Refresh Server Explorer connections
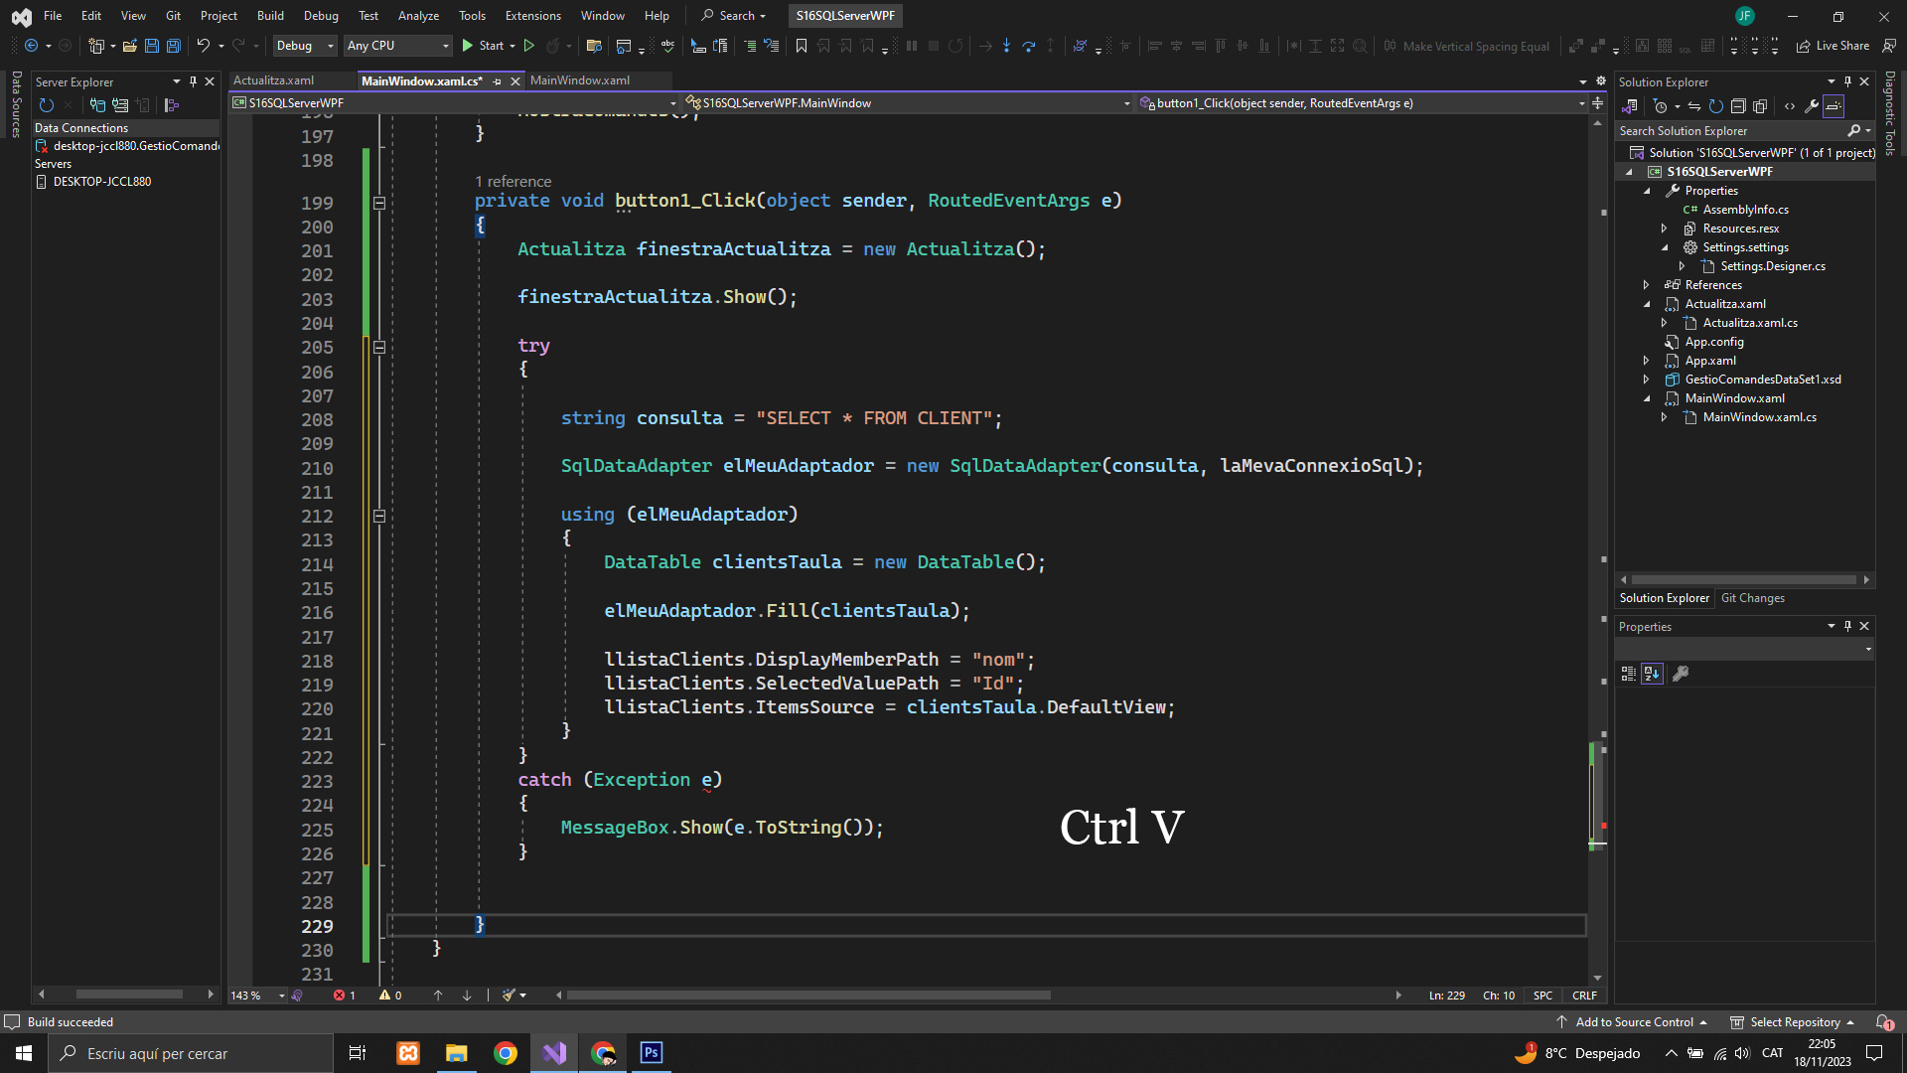Image resolution: width=1907 pixels, height=1073 pixels. 46,105
